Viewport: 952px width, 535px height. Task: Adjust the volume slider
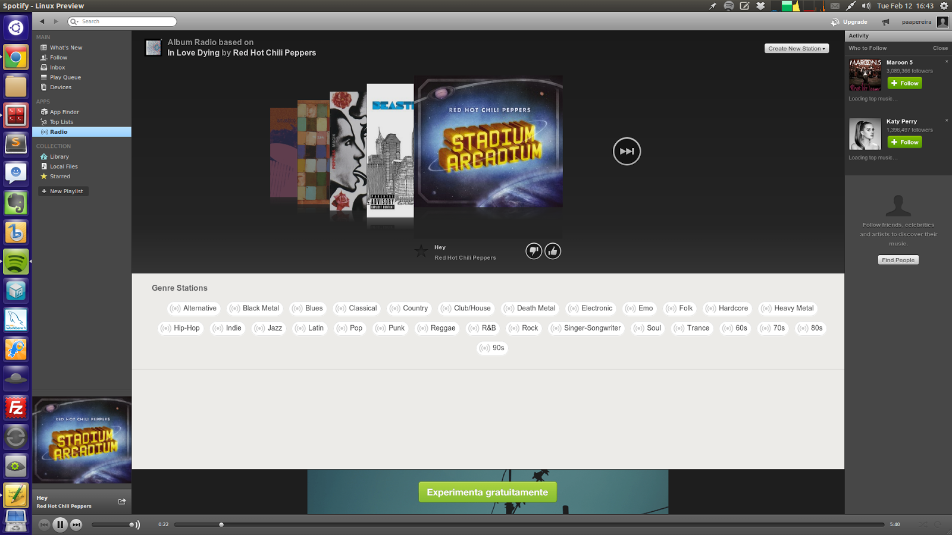coord(112,524)
